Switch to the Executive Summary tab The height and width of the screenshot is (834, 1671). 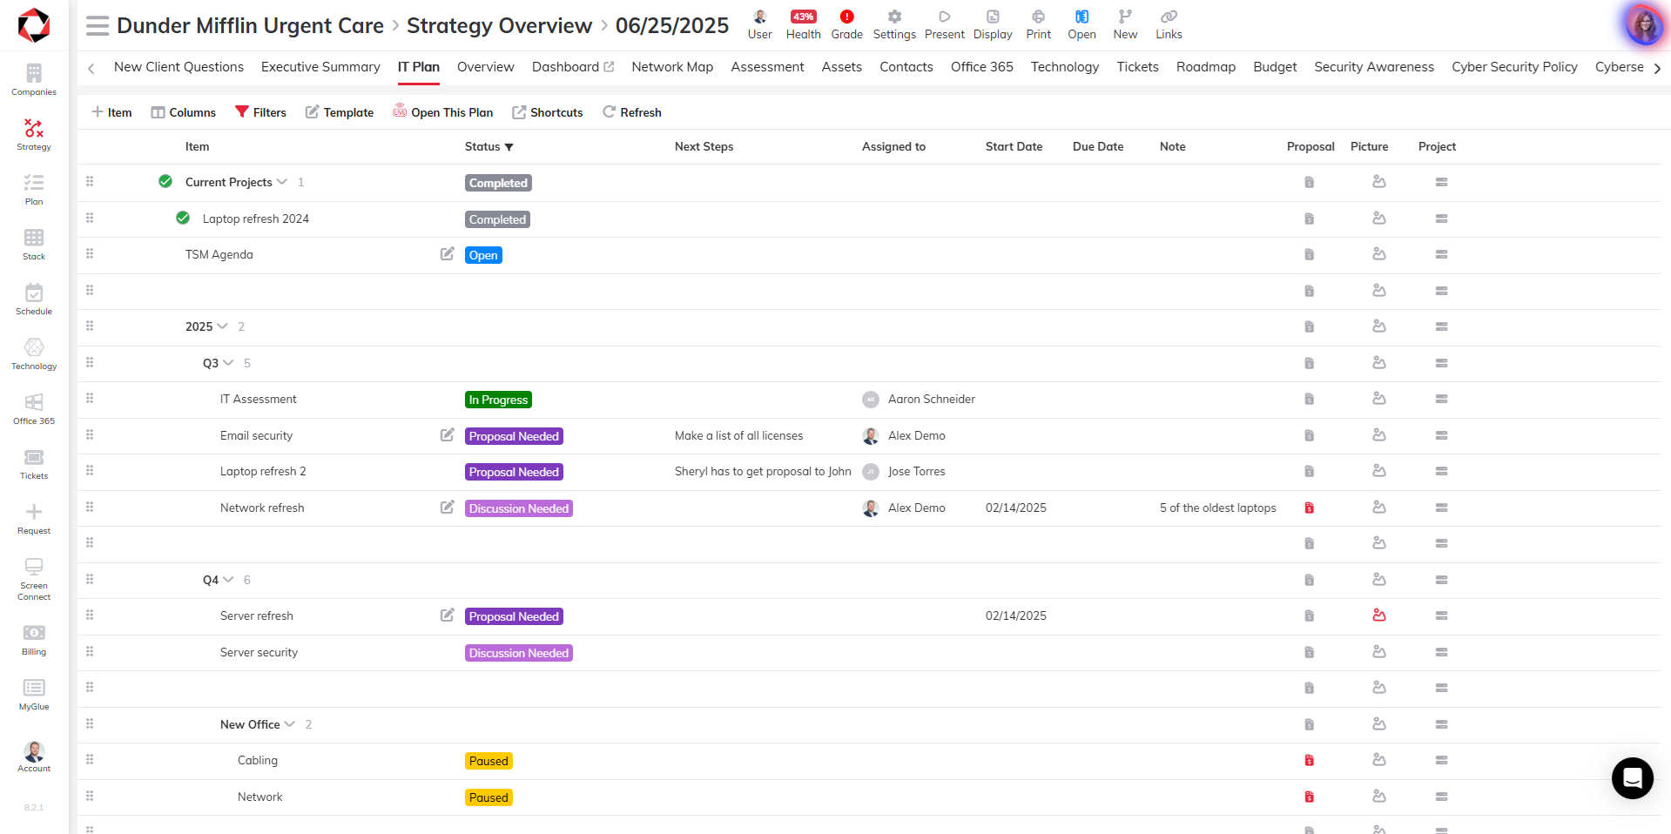coord(320,67)
